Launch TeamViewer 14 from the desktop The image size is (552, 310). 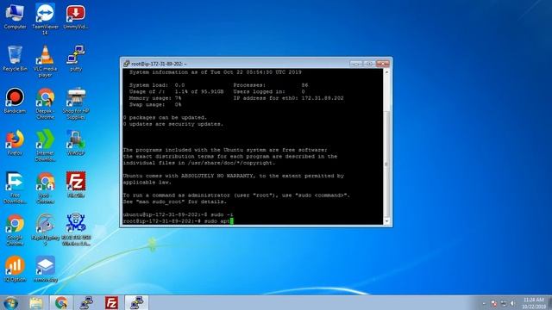coord(45,19)
